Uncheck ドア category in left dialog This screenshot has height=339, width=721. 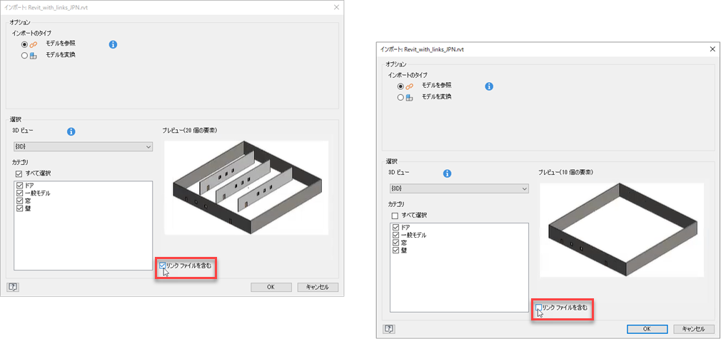coord(19,186)
